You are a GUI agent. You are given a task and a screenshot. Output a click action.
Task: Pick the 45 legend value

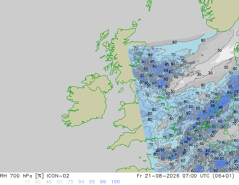49,182
